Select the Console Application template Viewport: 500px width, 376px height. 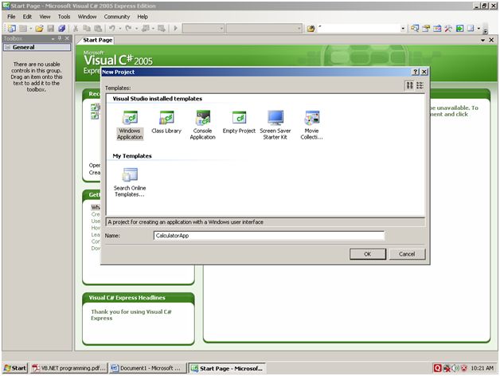click(202, 125)
